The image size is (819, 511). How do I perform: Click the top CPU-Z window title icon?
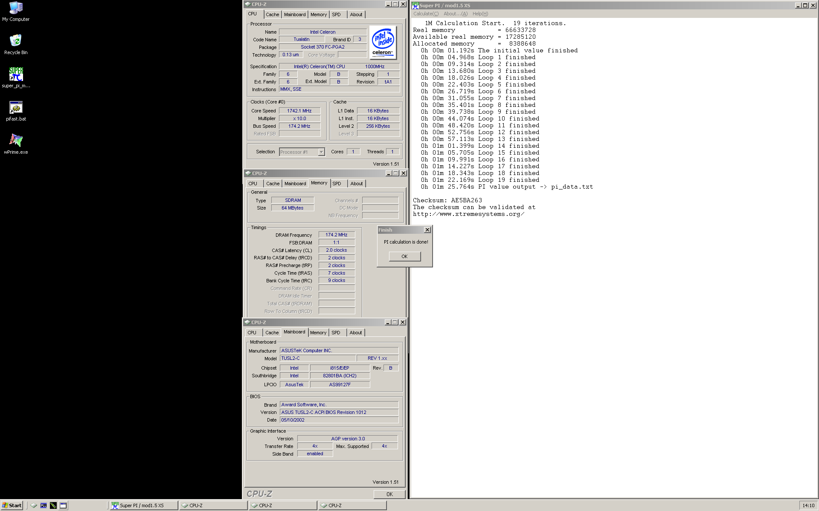click(x=247, y=4)
